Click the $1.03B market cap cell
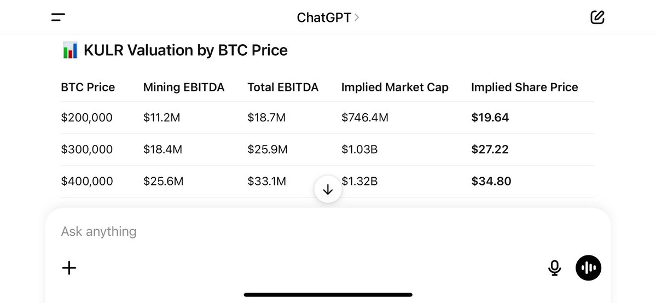Image resolution: width=656 pixels, height=303 pixels. point(359,149)
